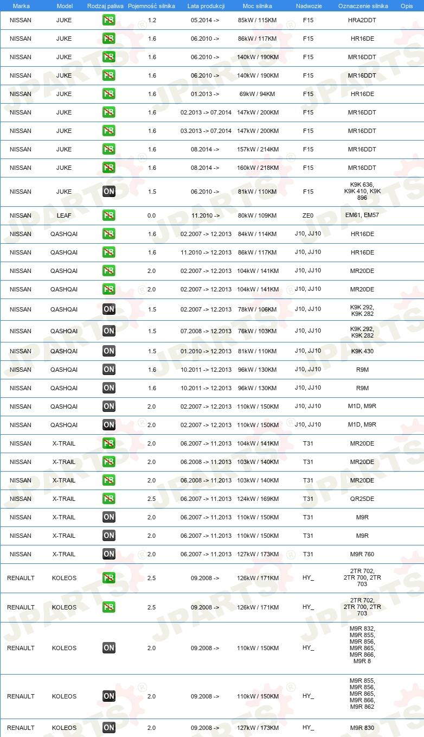
Task: Click the M9R 760 engine code cell
Action: pos(362,554)
